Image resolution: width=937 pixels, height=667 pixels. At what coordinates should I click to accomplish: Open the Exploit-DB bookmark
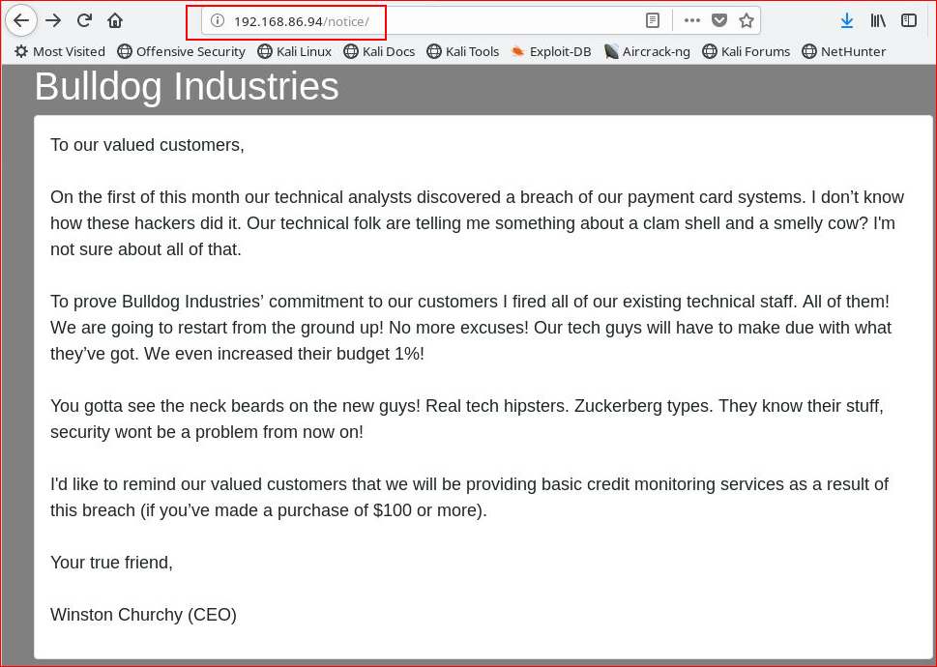pos(551,52)
